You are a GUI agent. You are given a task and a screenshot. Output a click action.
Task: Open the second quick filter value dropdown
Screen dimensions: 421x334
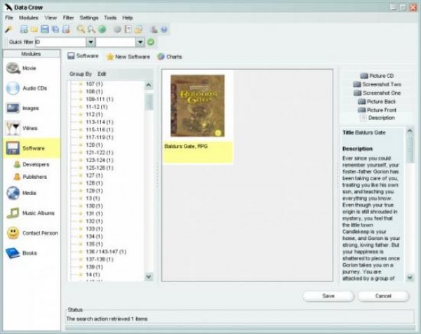pos(140,42)
